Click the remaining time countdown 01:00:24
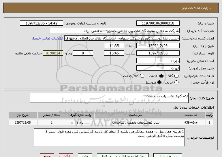 pyautogui.click(x=53, y=53)
